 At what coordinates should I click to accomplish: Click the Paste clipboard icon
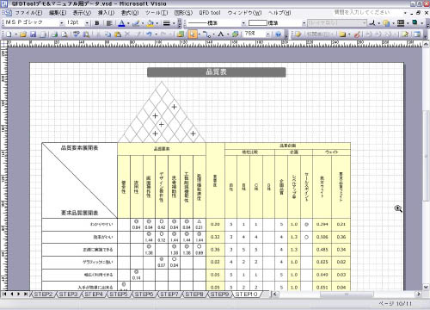click(118, 34)
